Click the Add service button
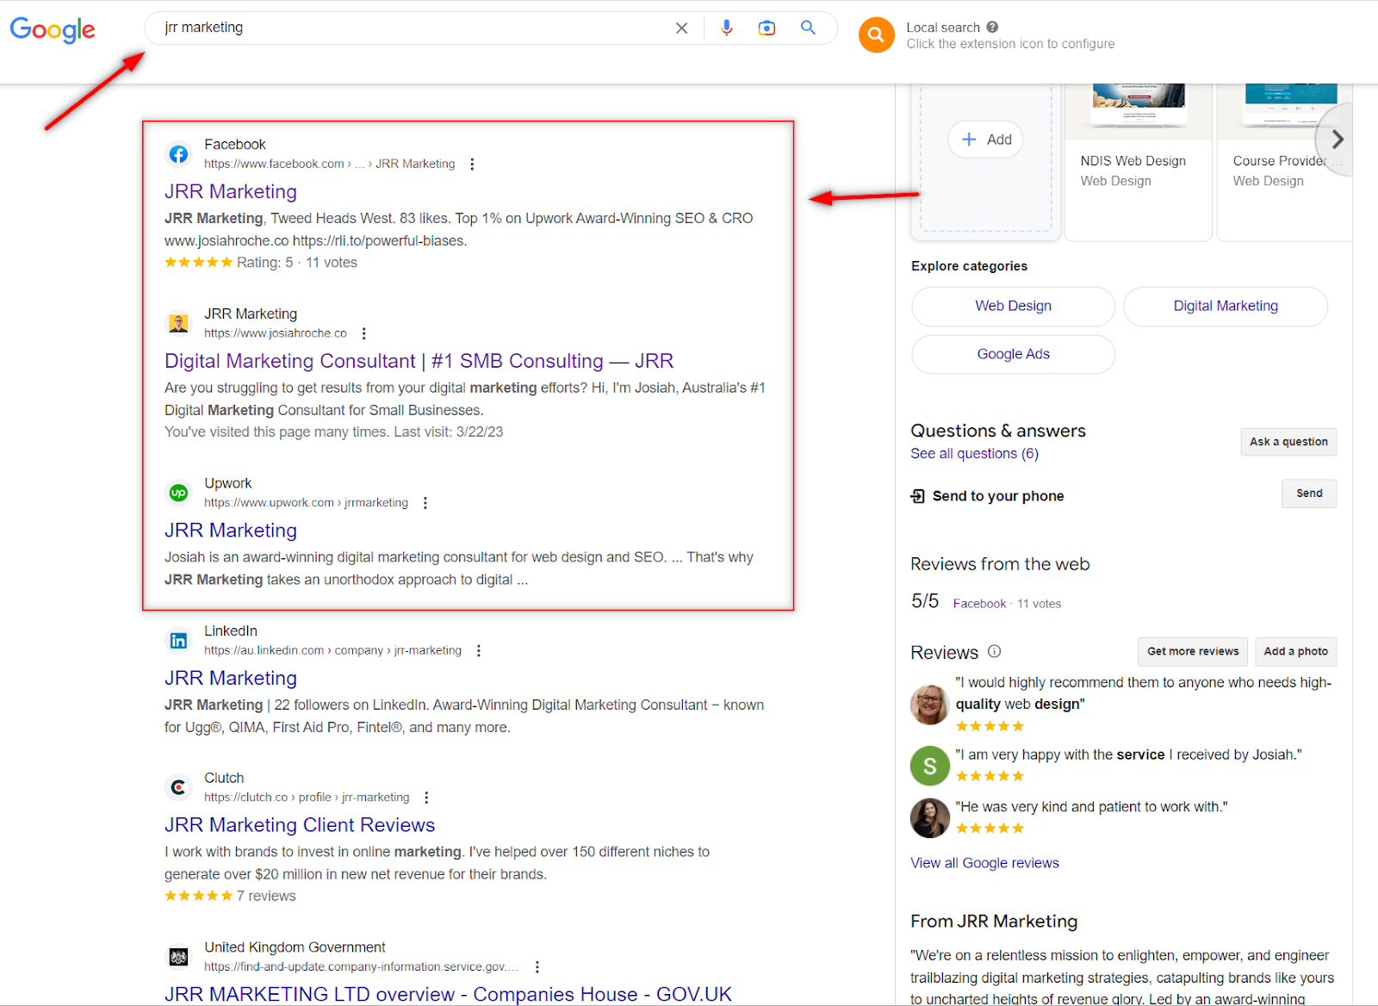 (x=985, y=140)
